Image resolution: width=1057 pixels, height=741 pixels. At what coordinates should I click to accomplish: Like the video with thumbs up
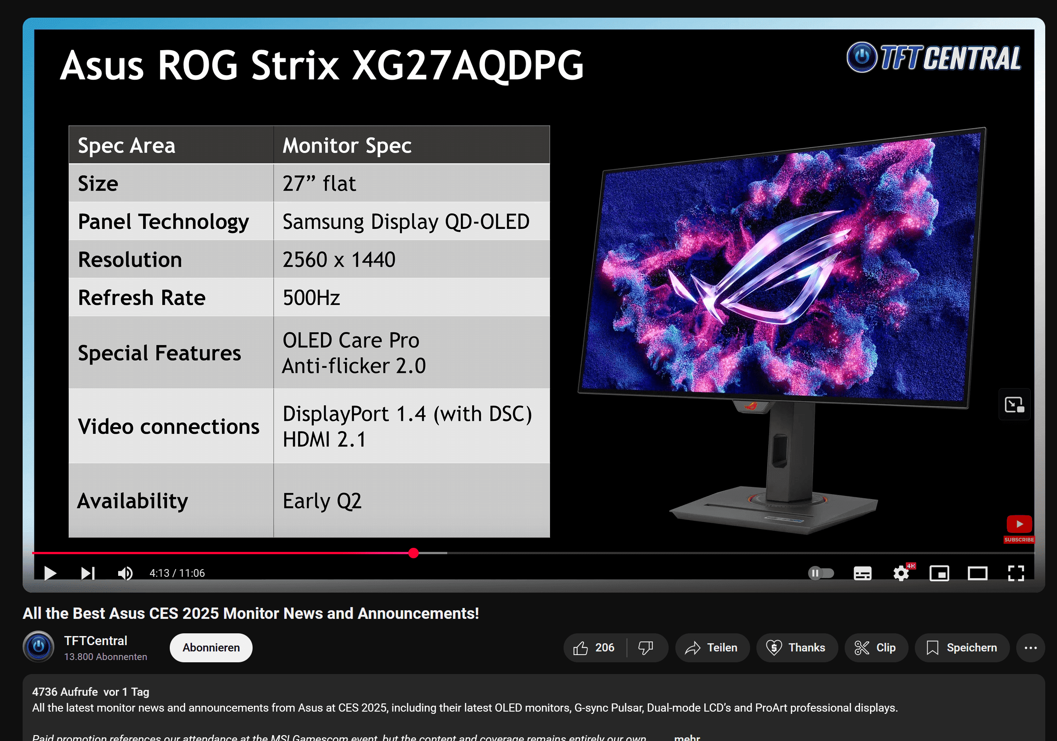(594, 648)
